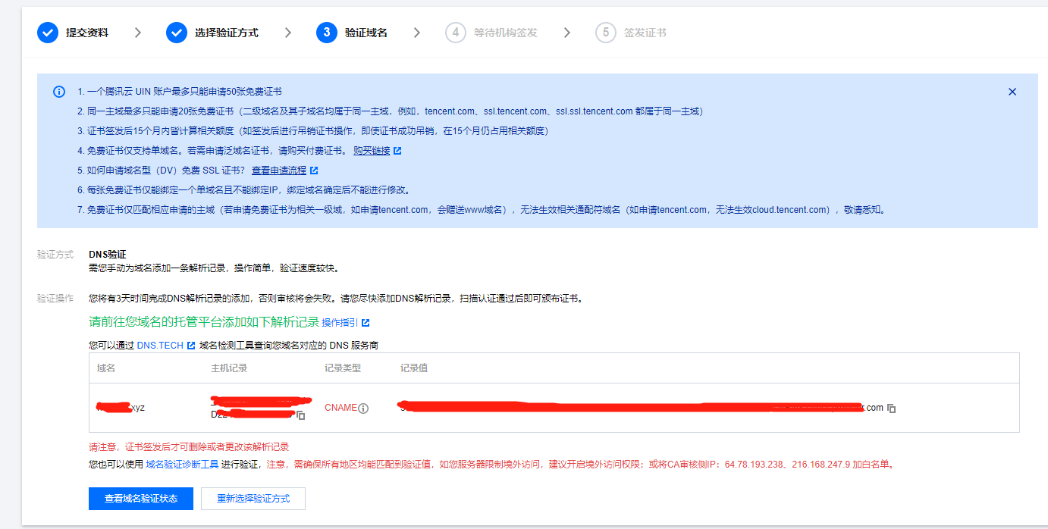Screen dimensions: 1048x529
Task: Click the info icon in the notice banner
Action: [x=59, y=92]
